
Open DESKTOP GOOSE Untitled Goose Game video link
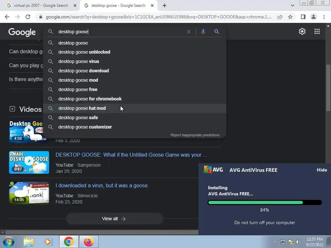[131, 155]
